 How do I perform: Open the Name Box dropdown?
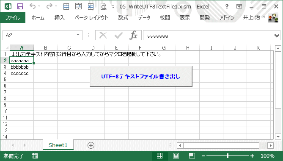[x=78, y=35]
